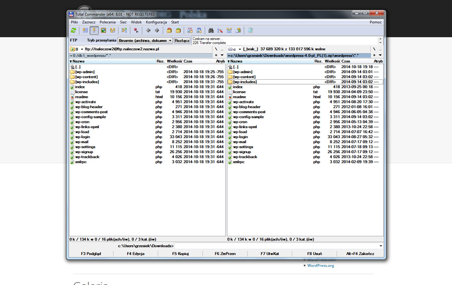Click inside the command line input field
Image resolution: width=452 pixels, height=285 pixels.
(277, 246)
